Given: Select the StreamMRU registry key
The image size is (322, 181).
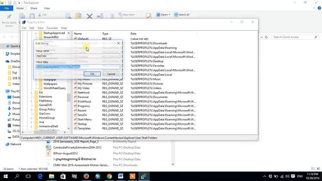Looking at the screenshot, I should 51,37.
